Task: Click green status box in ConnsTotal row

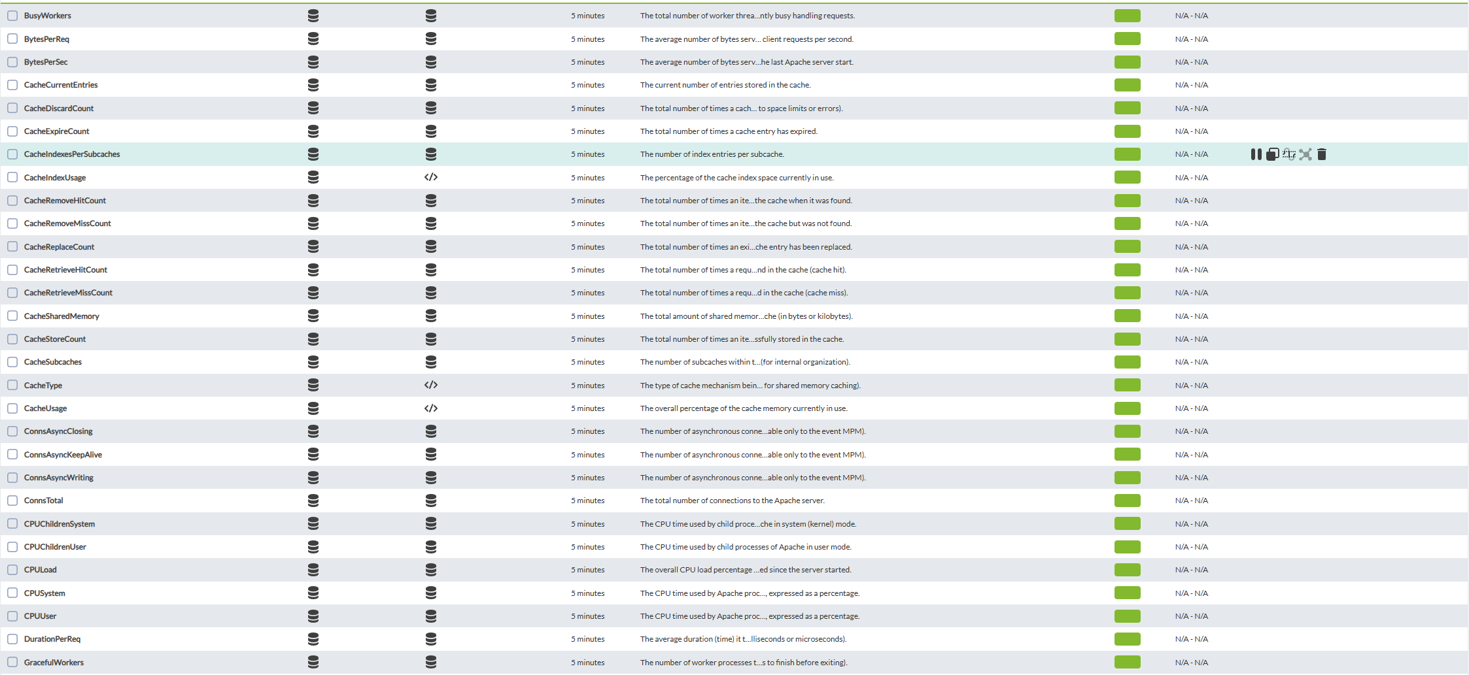Action: tap(1128, 501)
